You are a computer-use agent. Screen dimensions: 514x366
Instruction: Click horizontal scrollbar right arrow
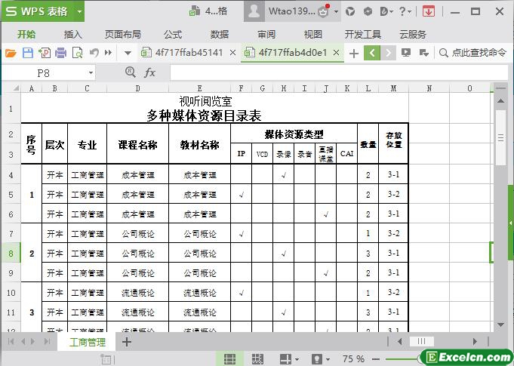click(475, 342)
